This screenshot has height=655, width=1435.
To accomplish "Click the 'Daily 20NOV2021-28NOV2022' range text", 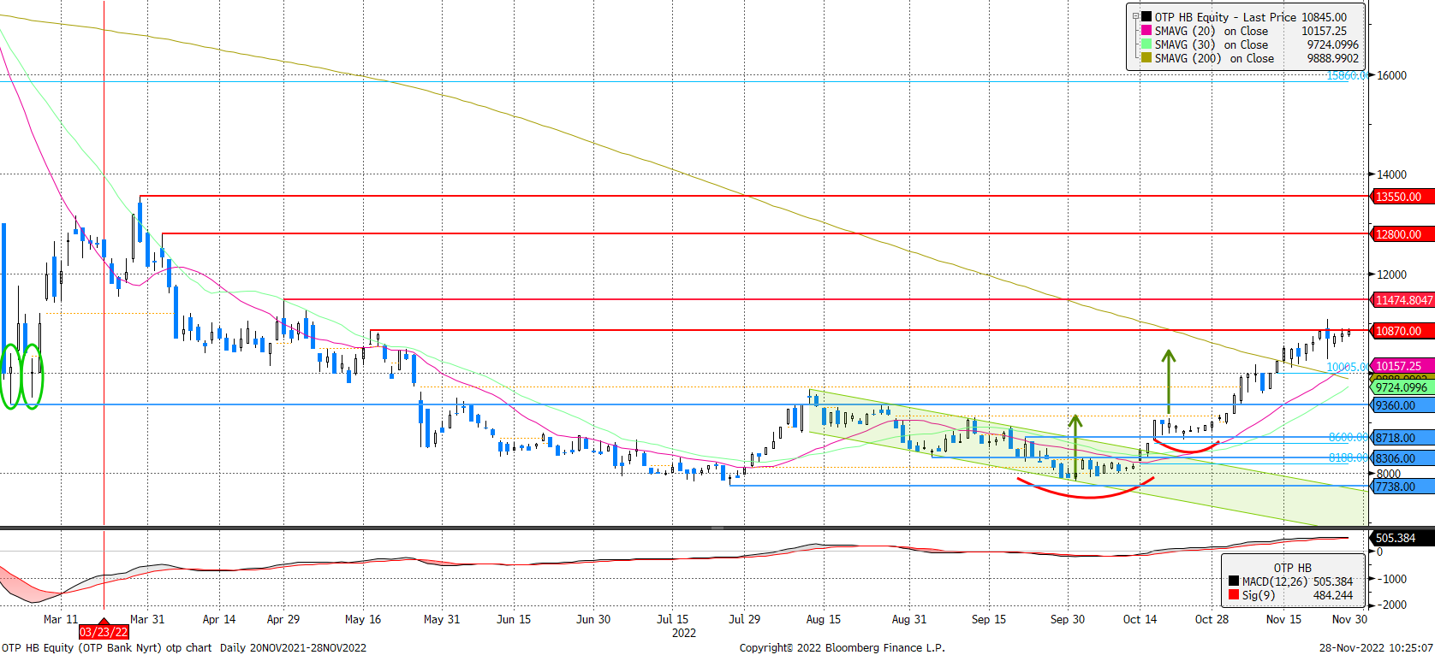I will (293, 647).
